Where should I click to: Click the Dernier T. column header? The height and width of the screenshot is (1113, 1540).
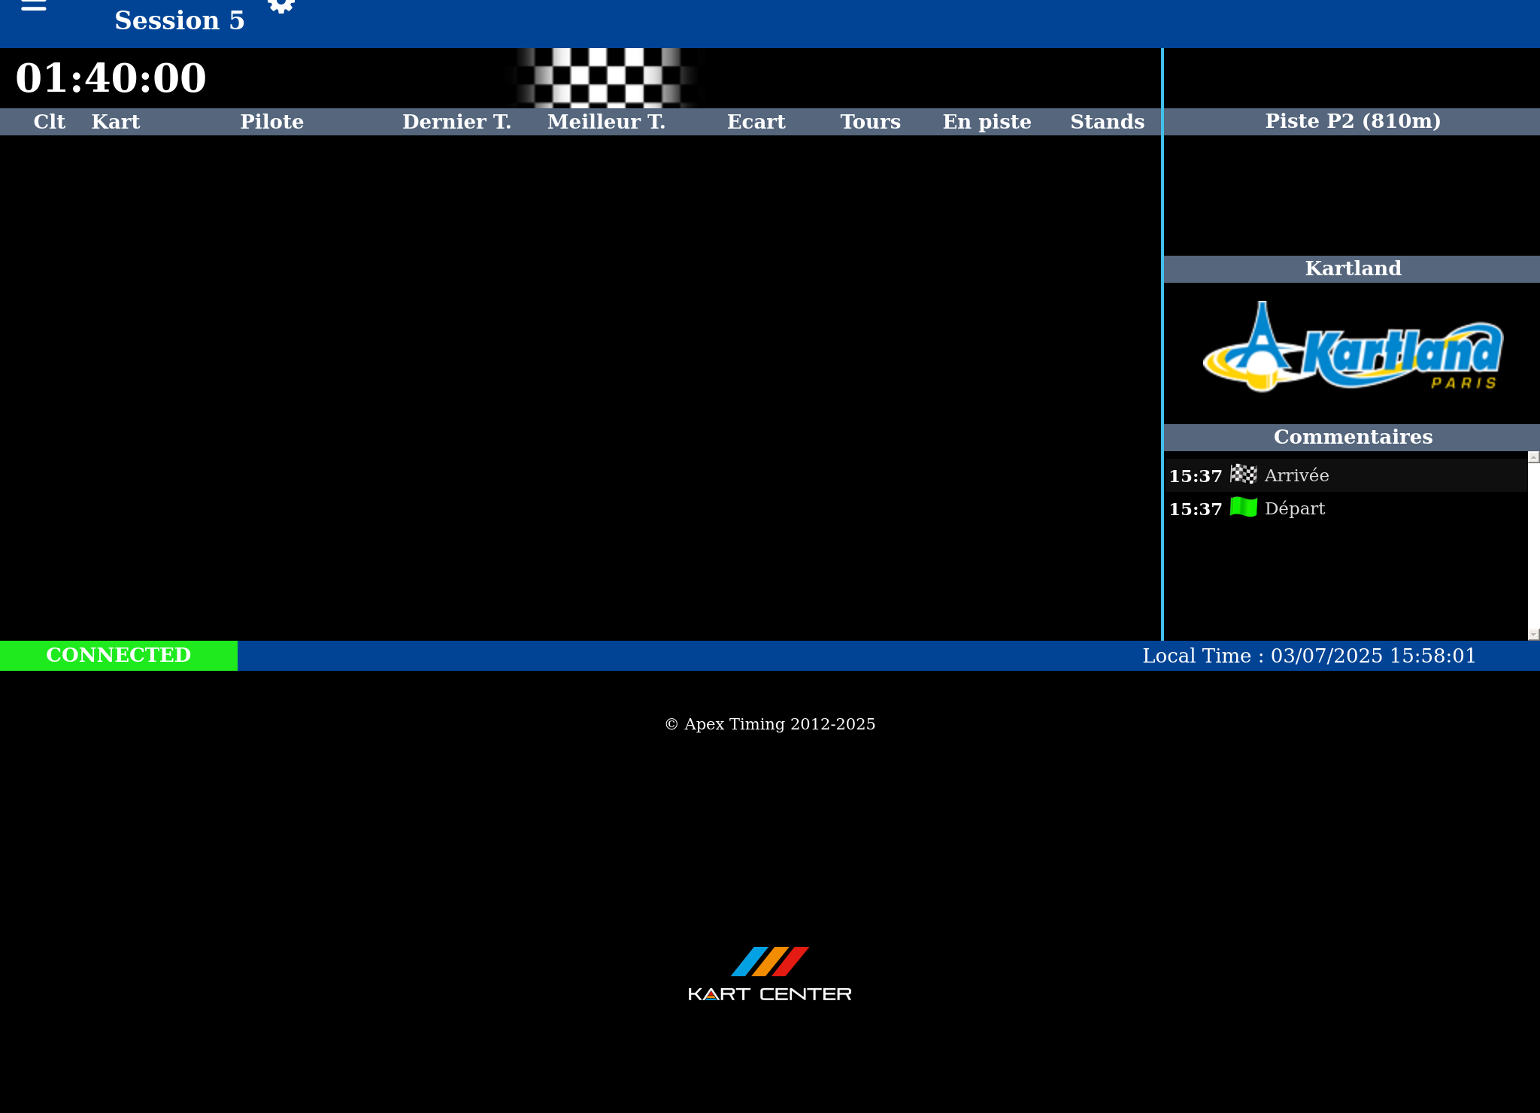[456, 122]
